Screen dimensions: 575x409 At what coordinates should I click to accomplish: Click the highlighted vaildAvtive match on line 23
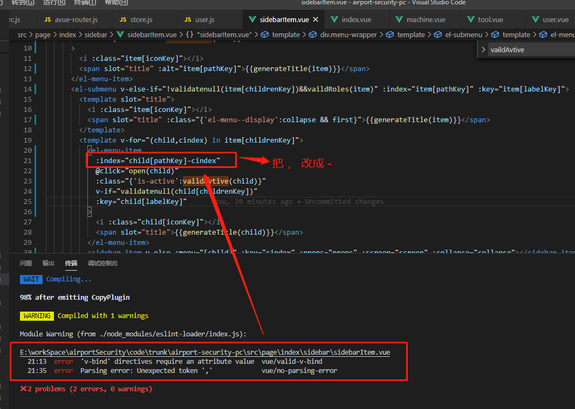click(206, 181)
